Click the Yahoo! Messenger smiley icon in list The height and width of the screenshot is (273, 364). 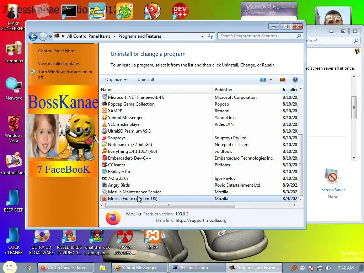tap(105, 117)
